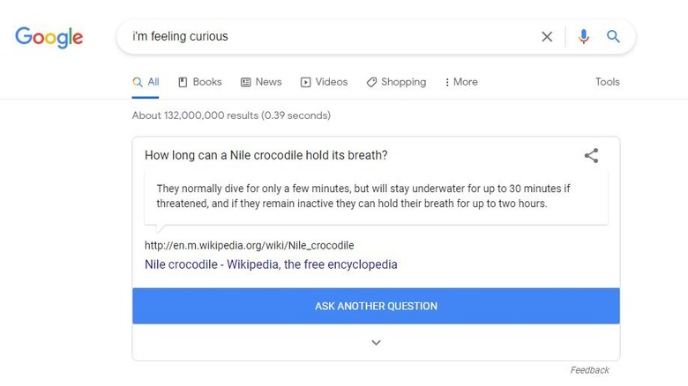This screenshot has height=386, width=688.
Task: Switch to the All results tab
Action: (146, 82)
